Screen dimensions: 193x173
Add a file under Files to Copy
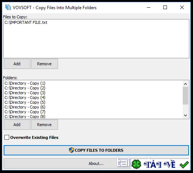coord(17,64)
